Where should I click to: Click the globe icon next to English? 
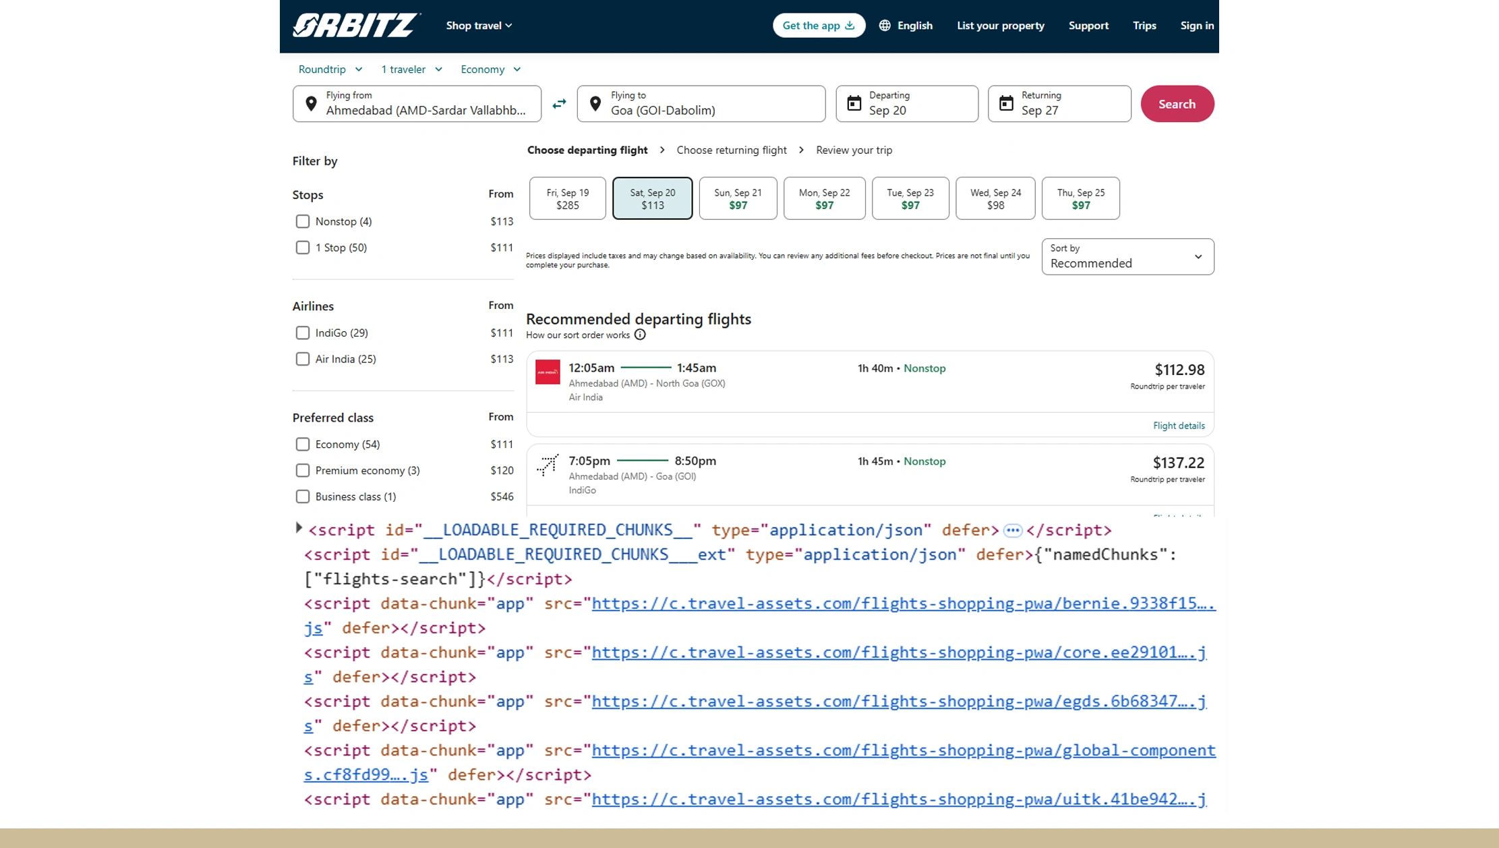pos(884,25)
